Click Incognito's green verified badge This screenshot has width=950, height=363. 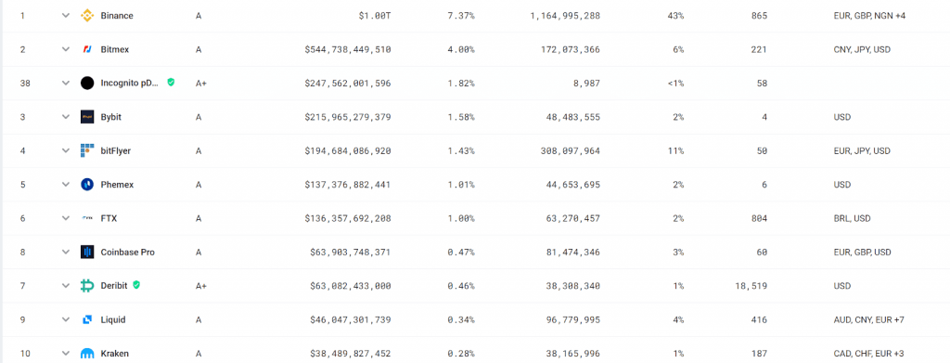171,83
